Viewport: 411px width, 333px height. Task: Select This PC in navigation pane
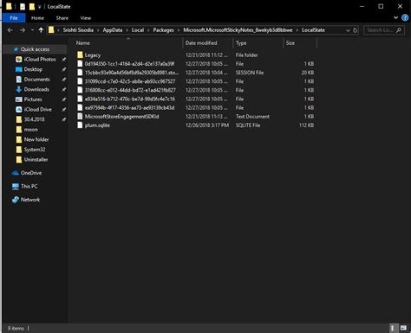[x=29, y=186]
